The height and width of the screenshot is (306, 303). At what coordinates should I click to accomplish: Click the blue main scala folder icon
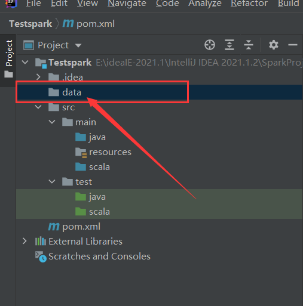81,167
